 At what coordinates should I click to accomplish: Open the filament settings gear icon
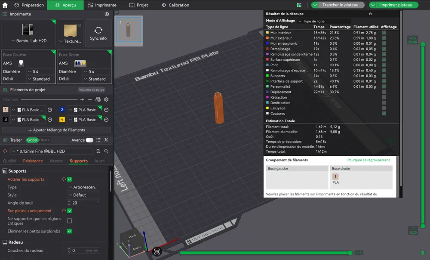tap(106, 99)
